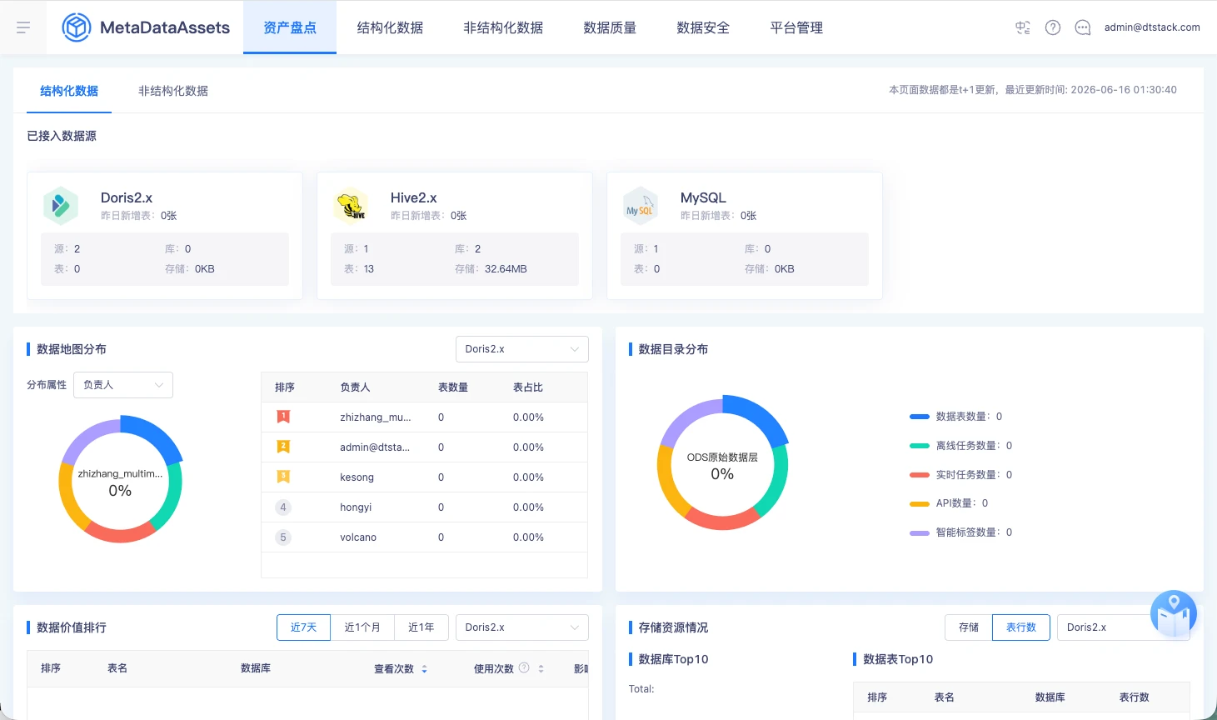The image size is (1217, 720).
Task: Click 数据库Top10 heading
Action: (673, 659)
